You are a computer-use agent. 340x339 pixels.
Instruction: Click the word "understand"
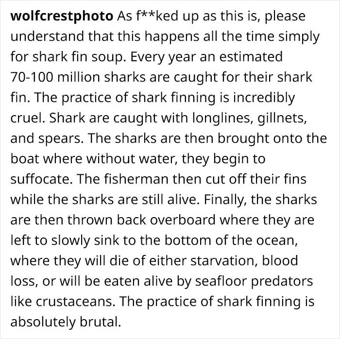[47, 36]
